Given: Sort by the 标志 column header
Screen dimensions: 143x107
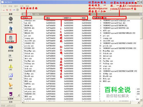Looking at the screenshot, I should (x=87, y=18).
